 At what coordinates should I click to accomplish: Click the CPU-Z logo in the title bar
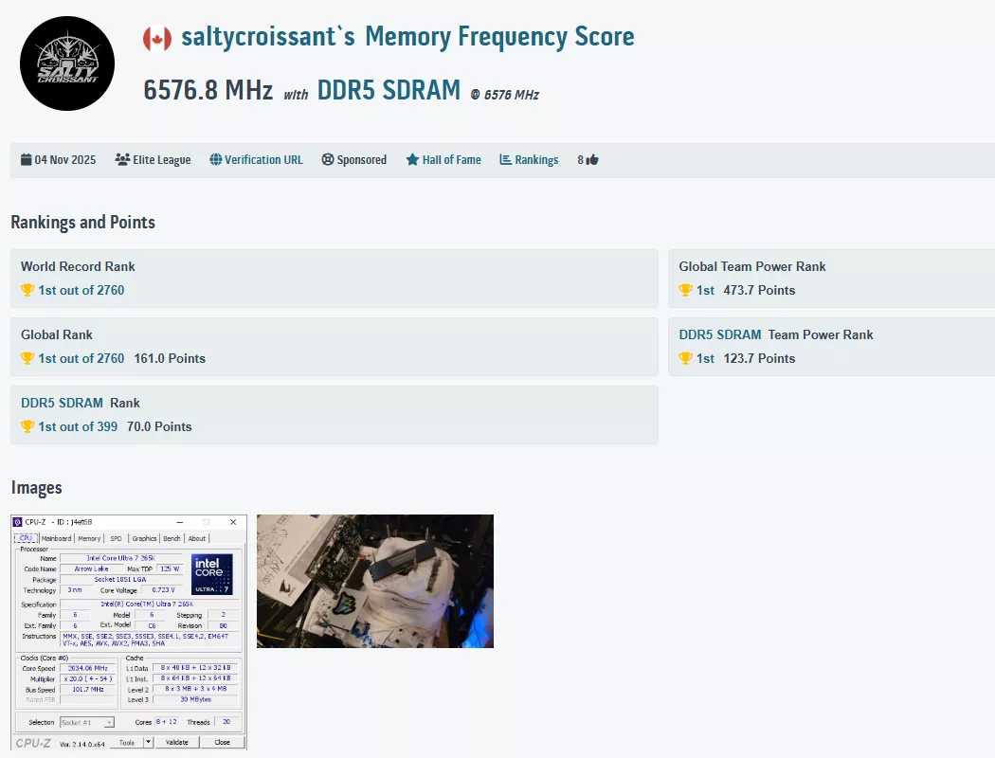point(19,521)
